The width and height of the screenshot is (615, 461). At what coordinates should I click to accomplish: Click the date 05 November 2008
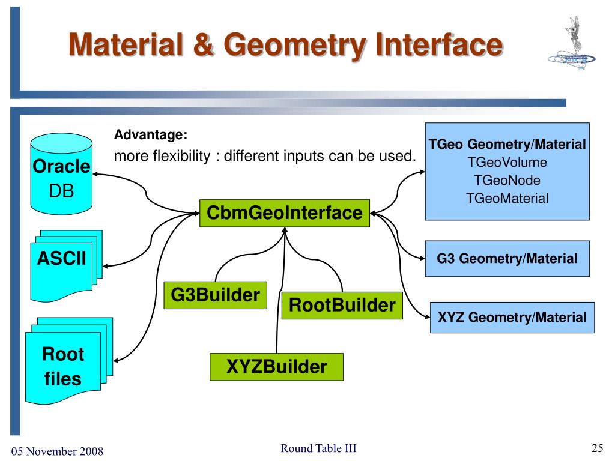(57, 451)
